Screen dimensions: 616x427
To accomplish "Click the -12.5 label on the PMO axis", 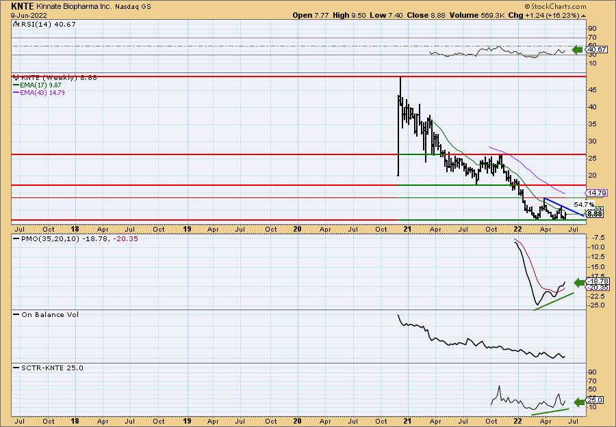I will coord(597,256).
